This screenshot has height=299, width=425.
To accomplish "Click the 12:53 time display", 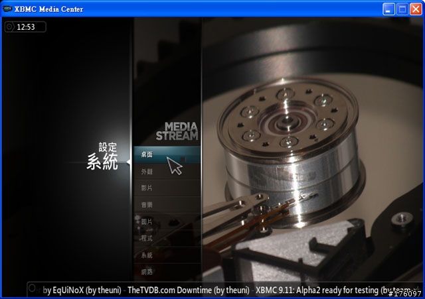I will pyautogui.click(x=26, y=27).
